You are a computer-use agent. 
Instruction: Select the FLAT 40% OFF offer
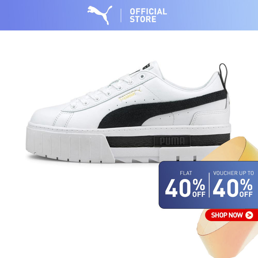click(x=185, y=184)
